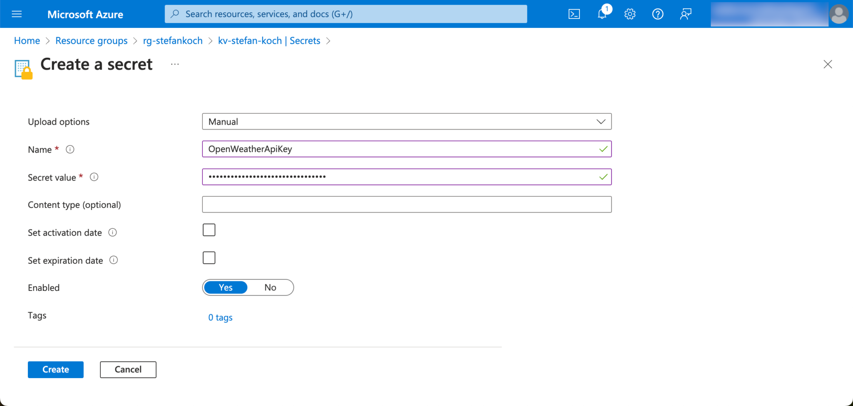
Task: Click the Cancel button
Action: click(128, 370)
